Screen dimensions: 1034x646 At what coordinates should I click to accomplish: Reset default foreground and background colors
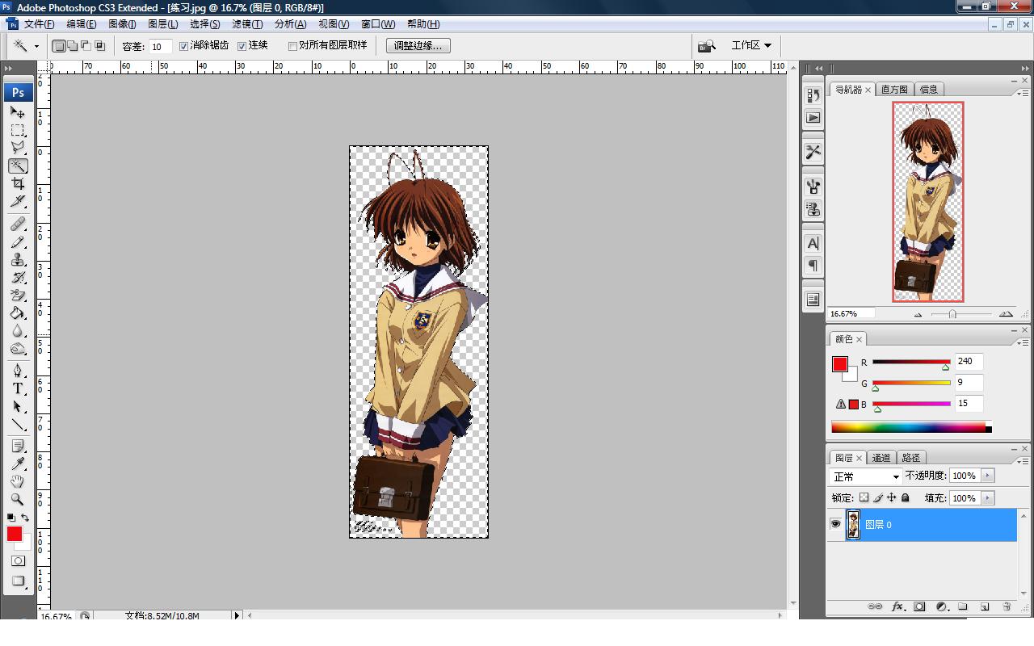click(11, 518)
